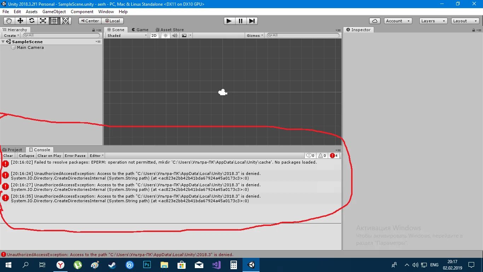Toggle the Inspector lock icon
The height and width of the screenshot is (272, 483).
click(x=474, y=30)
